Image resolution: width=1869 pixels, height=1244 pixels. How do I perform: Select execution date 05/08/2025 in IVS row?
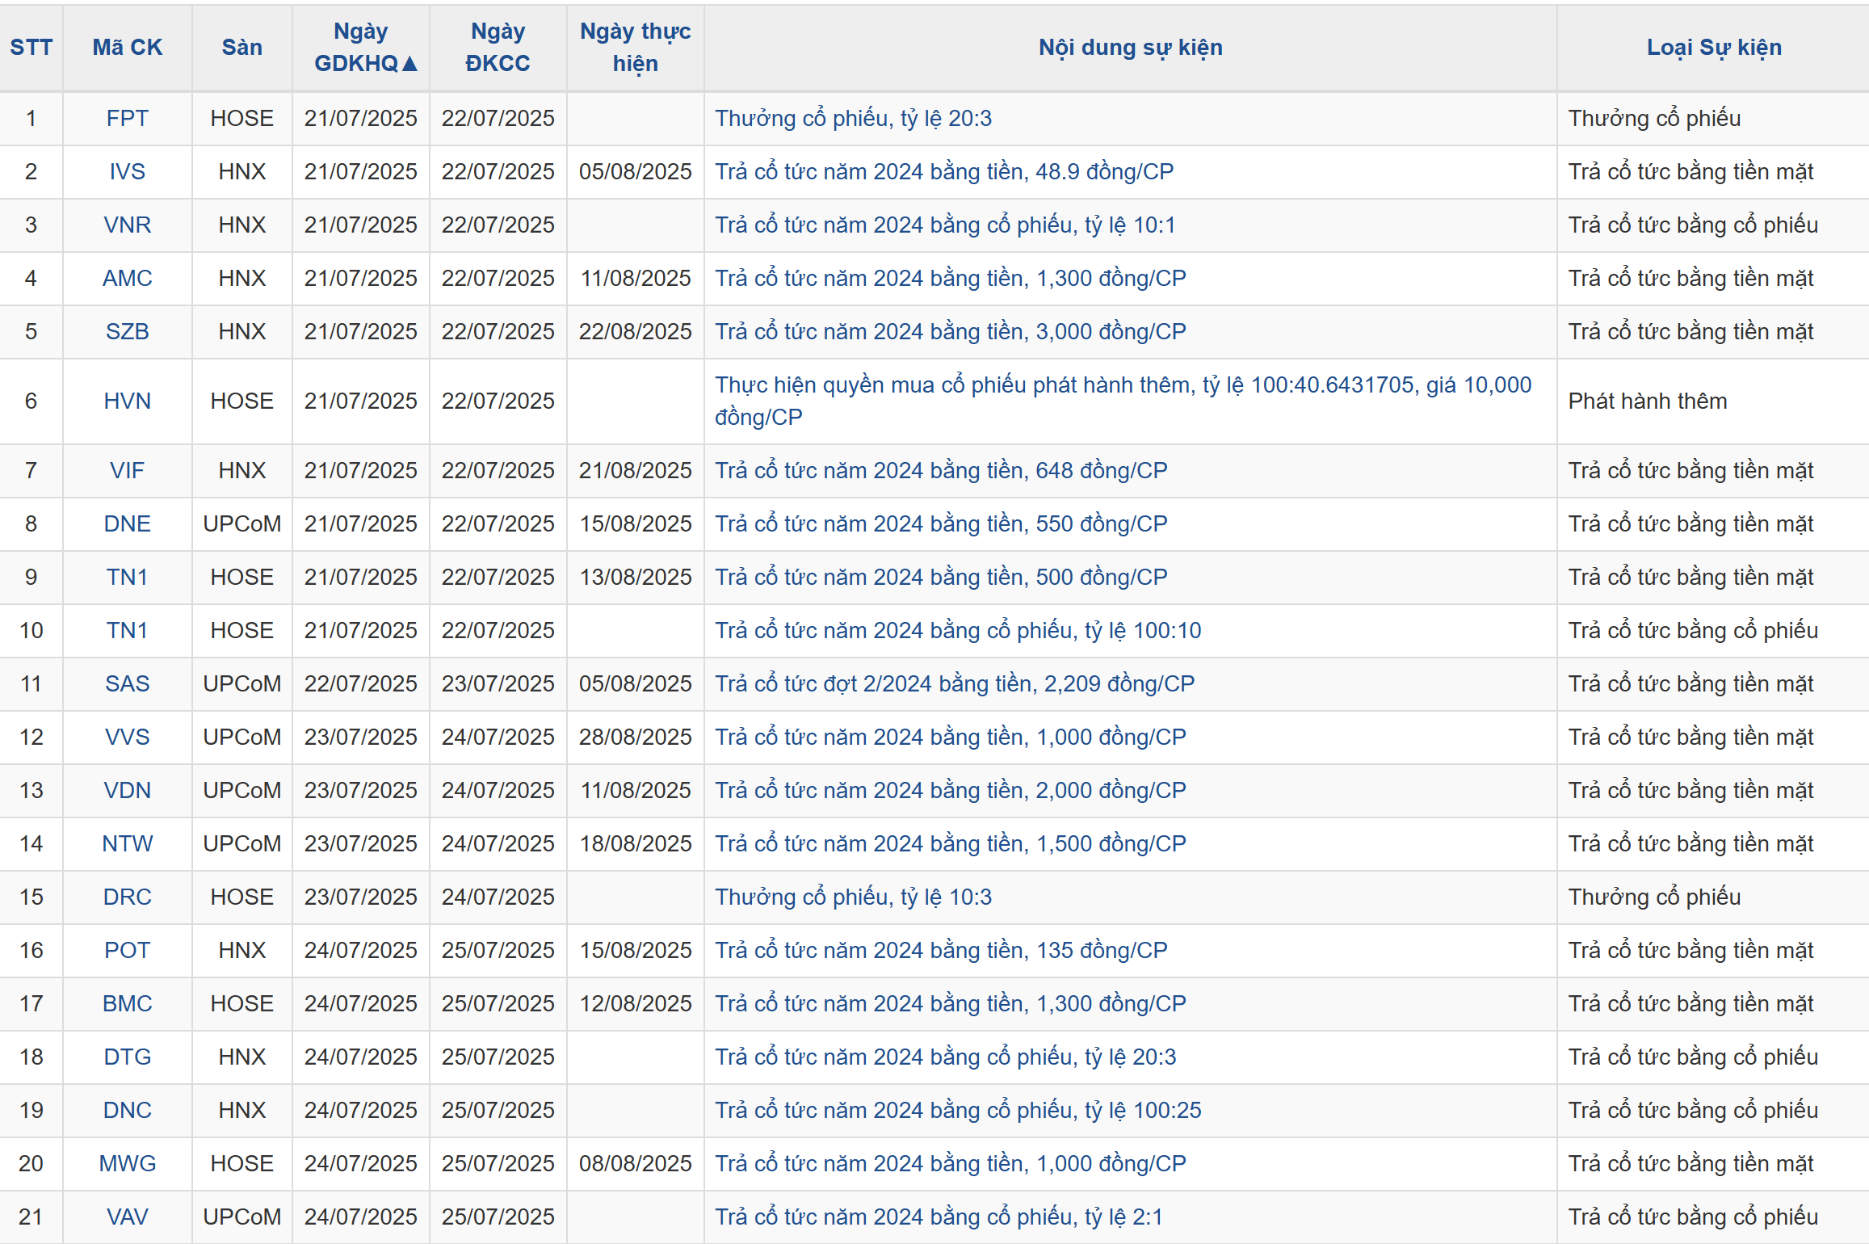point(635,171)
